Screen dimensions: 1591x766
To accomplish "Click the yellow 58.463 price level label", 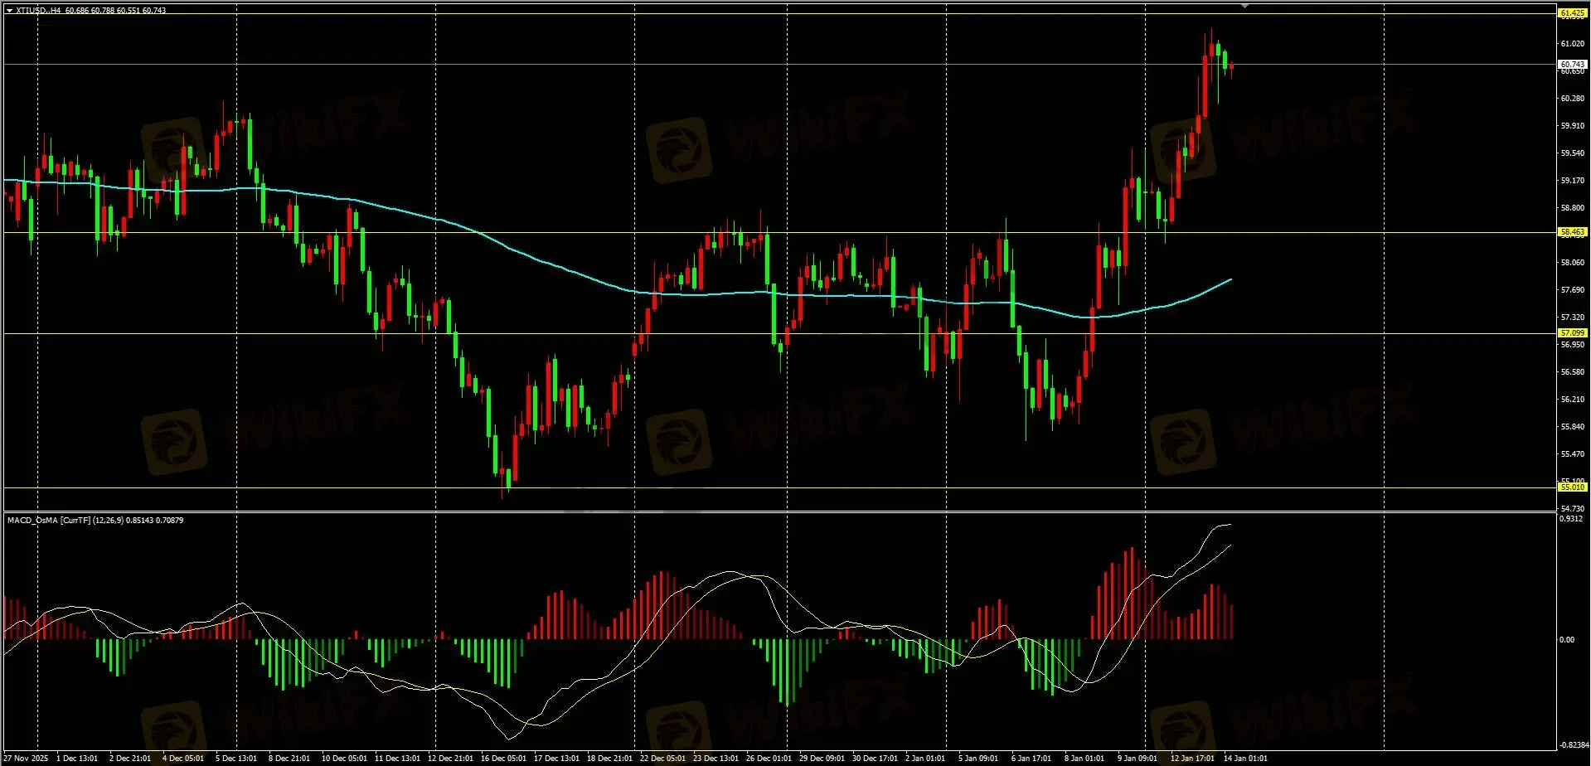I will coord(1572,233).
